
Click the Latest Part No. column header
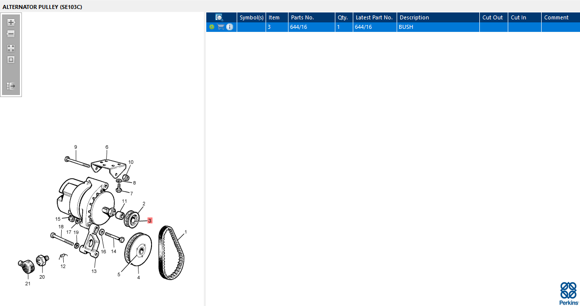click(375, 17)
